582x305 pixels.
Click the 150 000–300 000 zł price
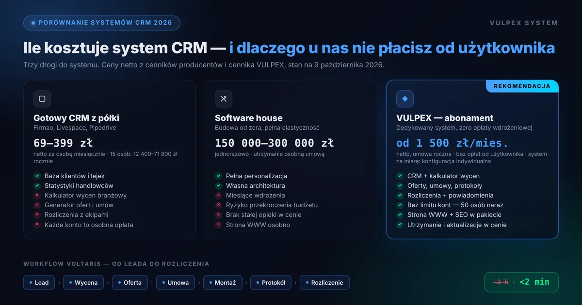click(x=275, y=143)
